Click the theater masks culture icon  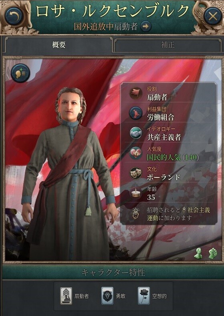(136, 173)
